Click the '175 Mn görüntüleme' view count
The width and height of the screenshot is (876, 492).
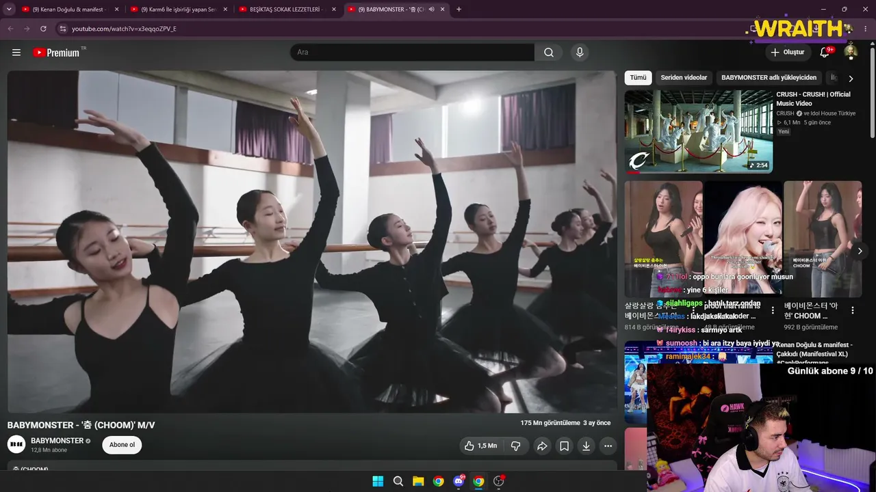pos(550,423)
